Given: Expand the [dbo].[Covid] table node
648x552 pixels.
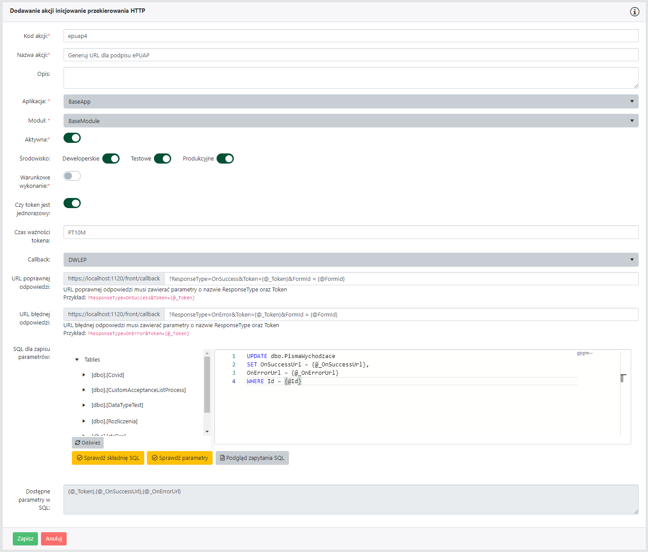Looking at the screenshot, I should [84, 375].
